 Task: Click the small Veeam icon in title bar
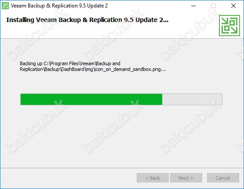(x=5, y=6)
